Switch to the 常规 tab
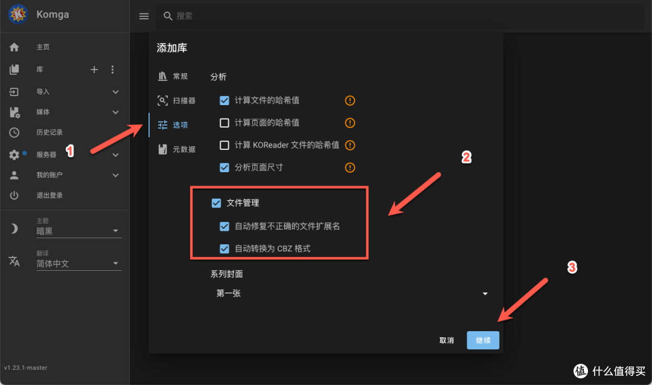652x385 pixels. pyautogui.click(x=173, y=76)
